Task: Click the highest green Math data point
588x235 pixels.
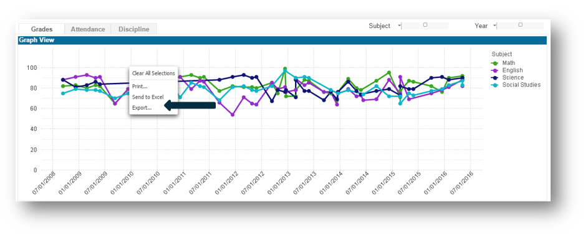Action: click(x=285, y=69)
